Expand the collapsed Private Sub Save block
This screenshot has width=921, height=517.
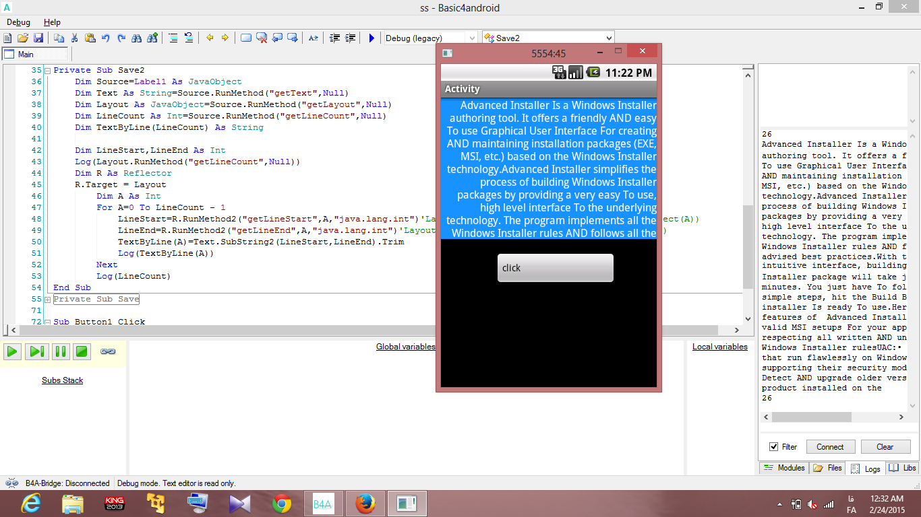pyautogui.click(x=47, y=299)
